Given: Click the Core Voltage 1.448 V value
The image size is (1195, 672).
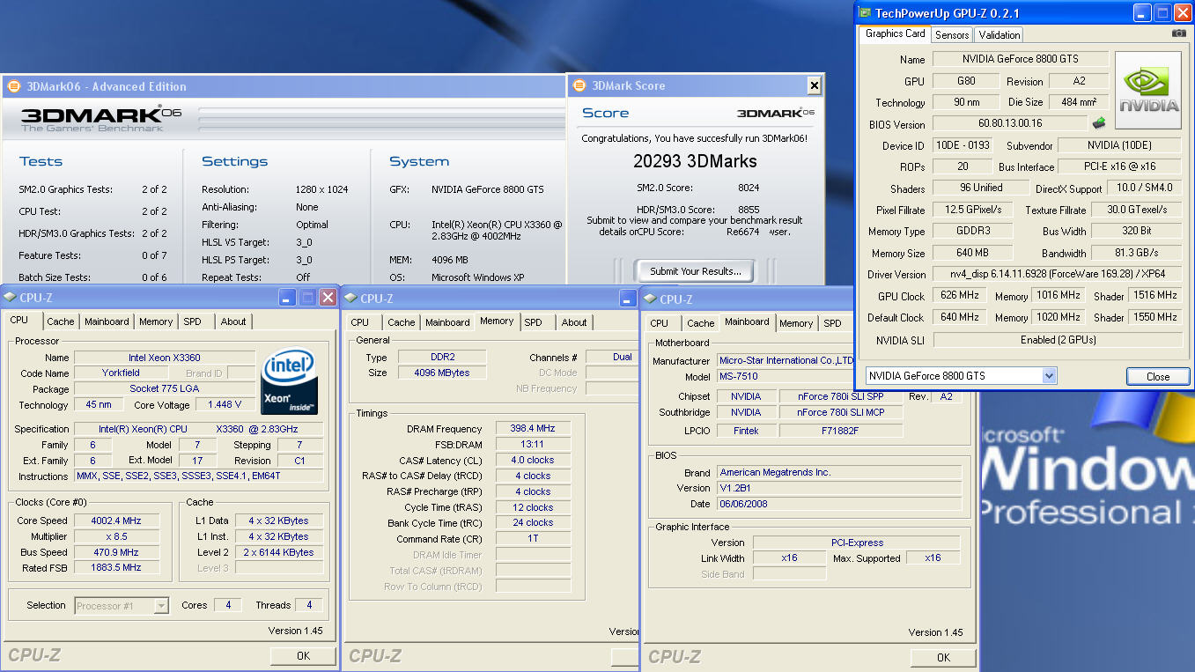Looking at the screenshot, I should click(x=225, y=405).
